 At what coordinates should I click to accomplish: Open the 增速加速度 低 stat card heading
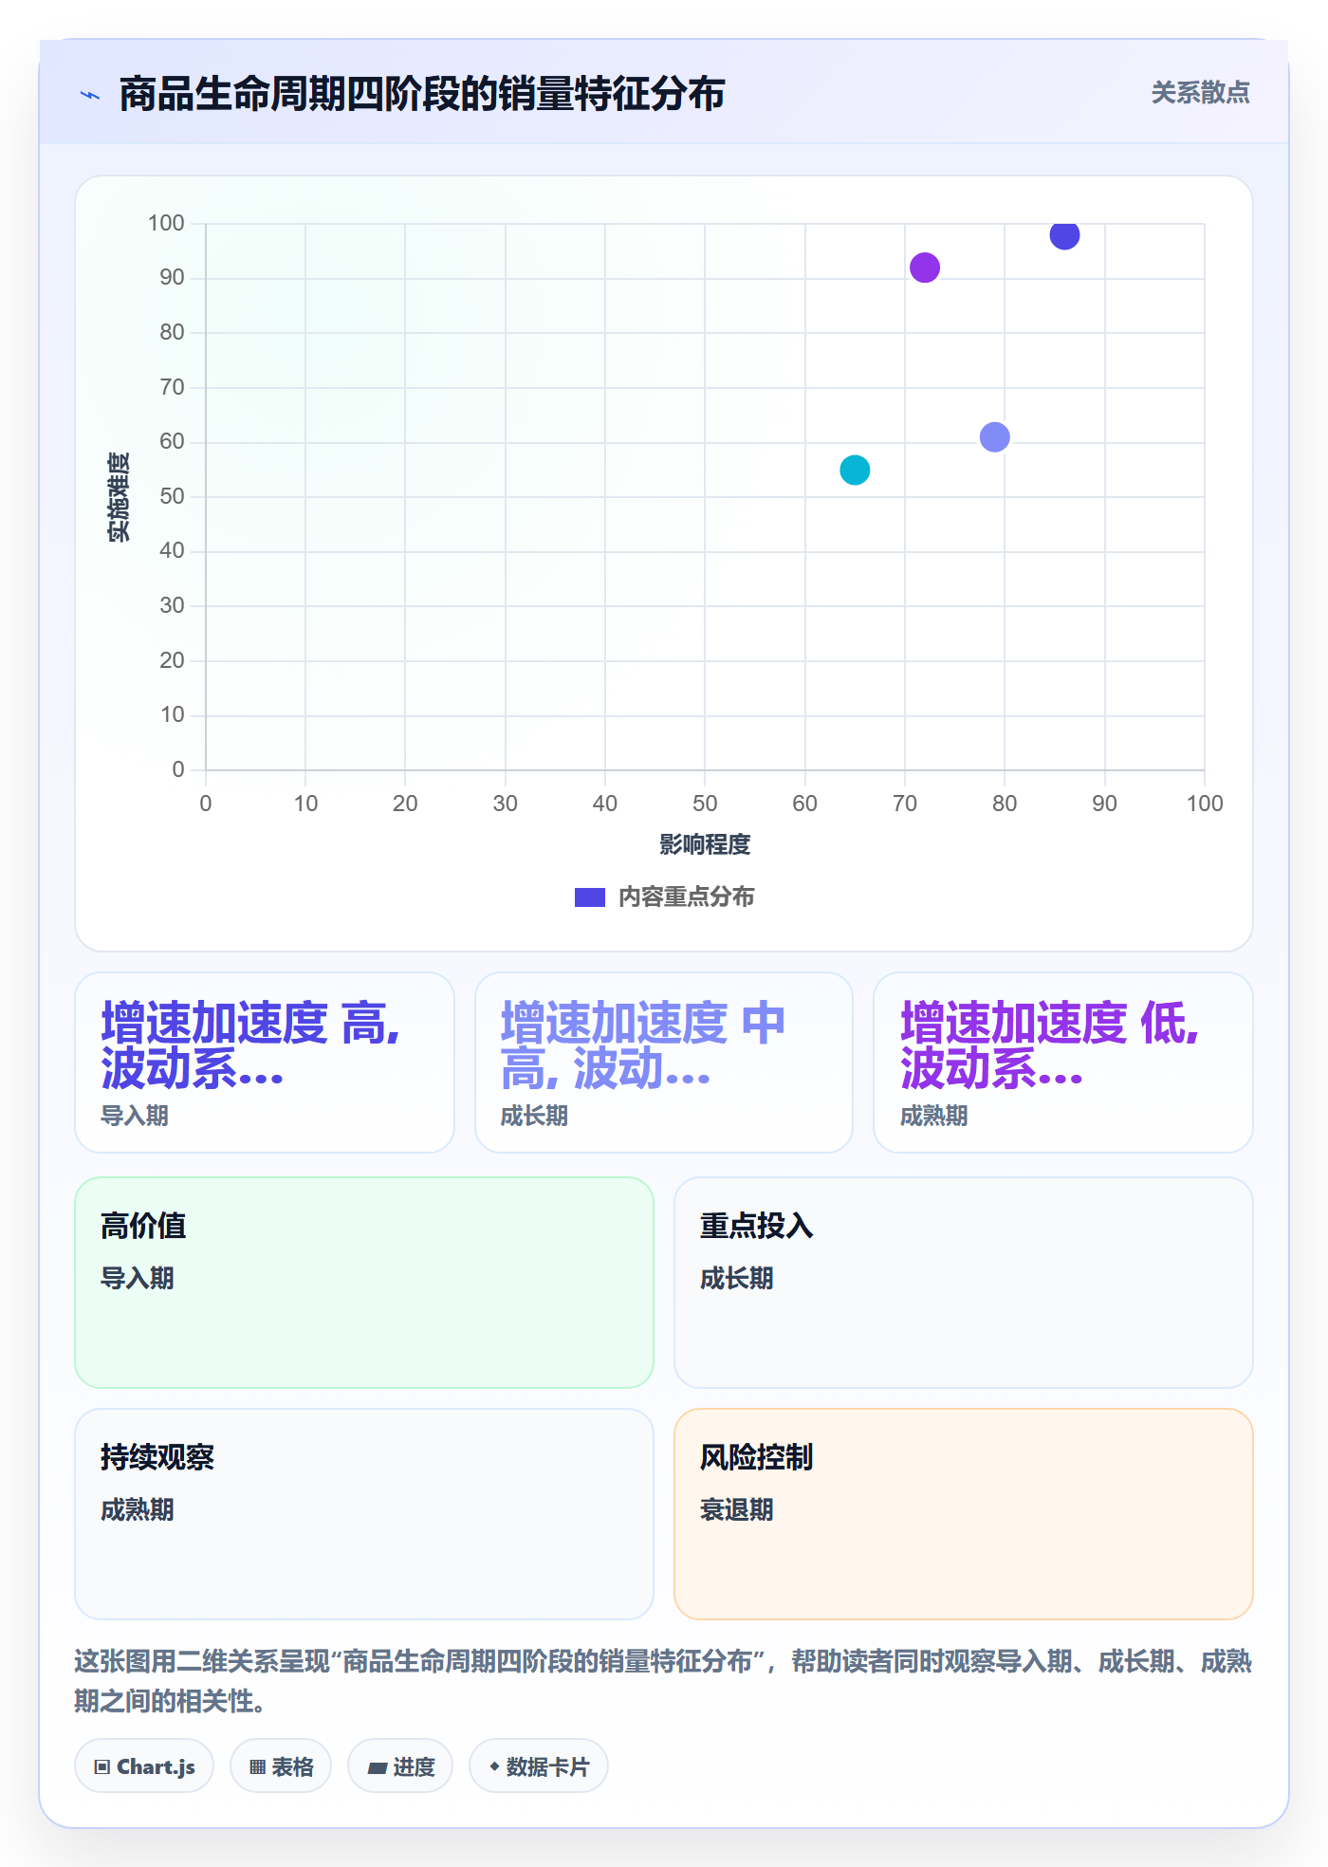1049,1045
